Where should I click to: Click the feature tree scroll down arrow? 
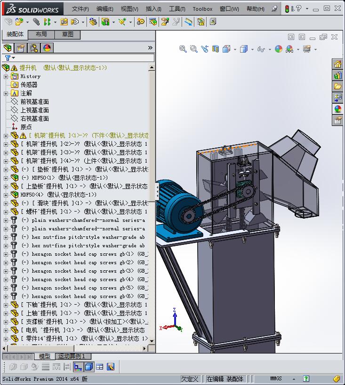click(x=152, y=341)
